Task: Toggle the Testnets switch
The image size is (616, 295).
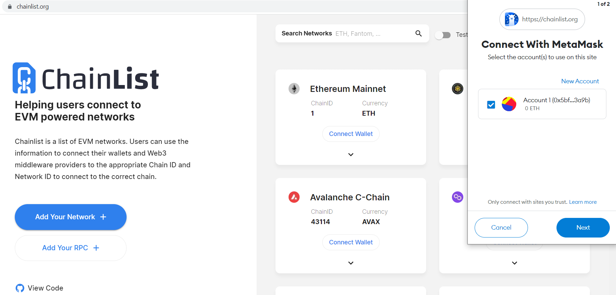Action: [x=443, y=35]
